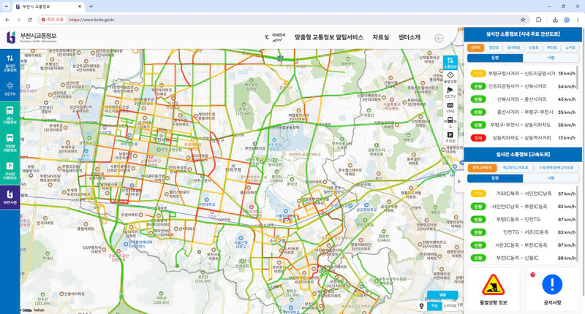This screenshot has height=314, width=585.
Task: Open new browser tab
Action: (x=91, y=7)
